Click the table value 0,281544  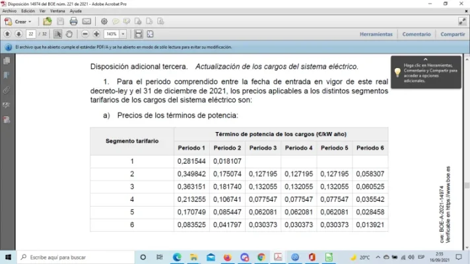tap(191, 161)
